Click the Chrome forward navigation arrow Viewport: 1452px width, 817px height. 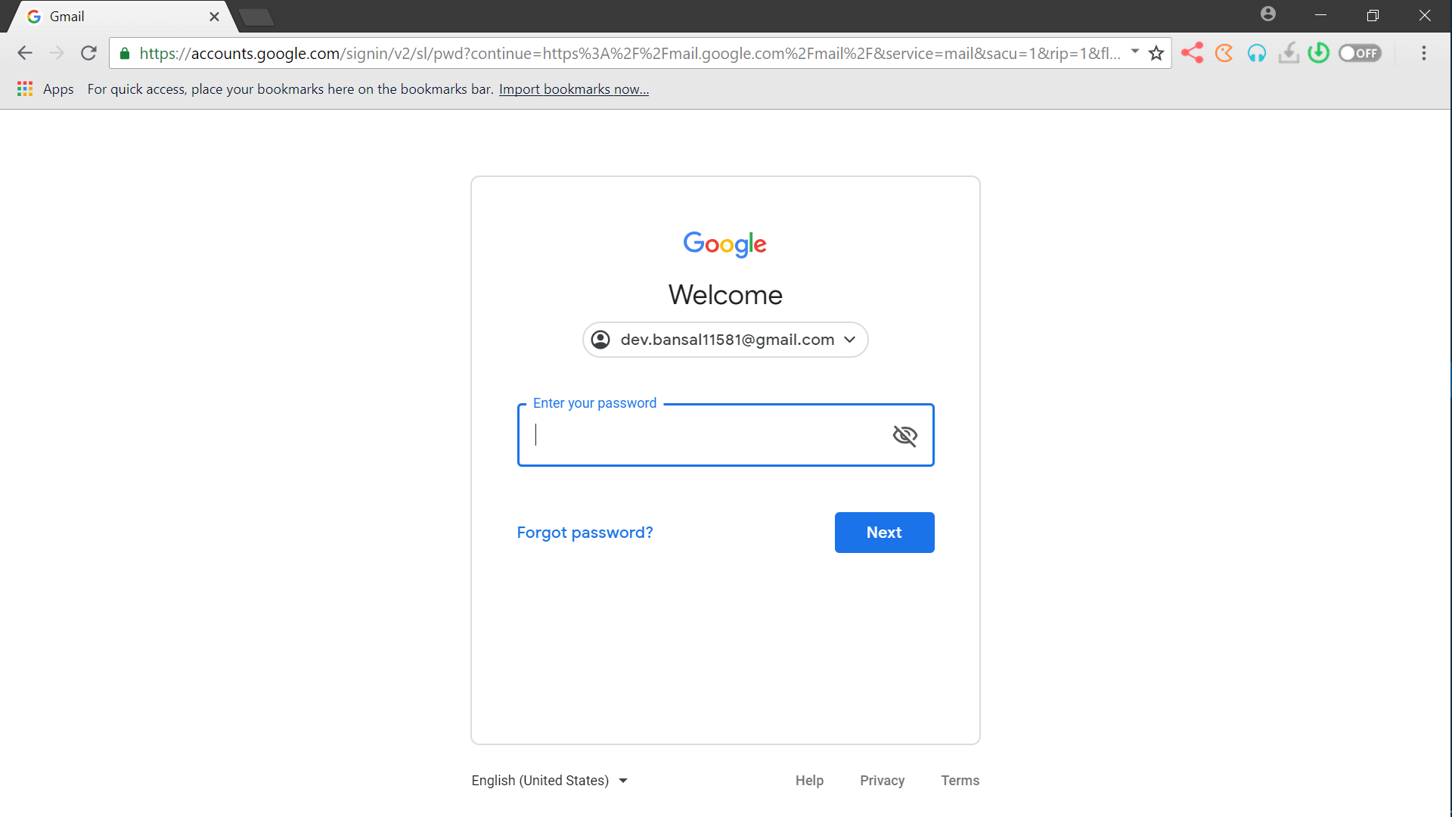point(57,53)
